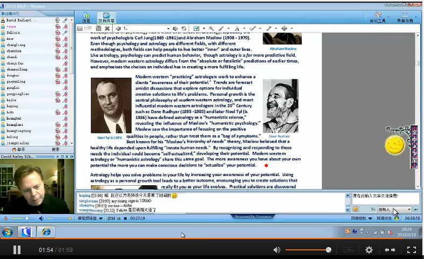Open the emoji picker in chat
The width and height of the screenshot is (424, 259).
[356, 209]
